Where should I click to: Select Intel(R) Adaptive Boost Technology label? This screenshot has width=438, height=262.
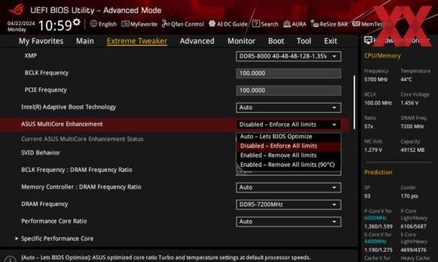(68, 107)
